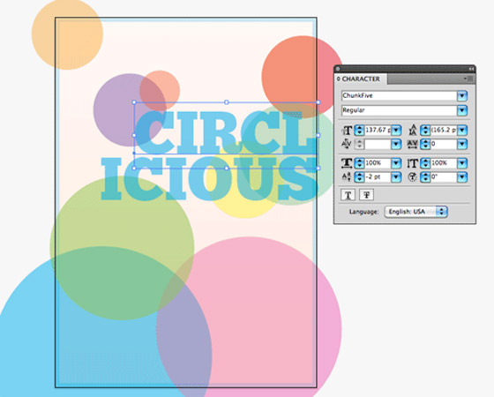Click the baseline shift icon

click(x=346, y=176)
